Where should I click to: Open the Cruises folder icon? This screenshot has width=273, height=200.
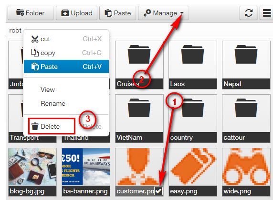(x=139, y=54)
